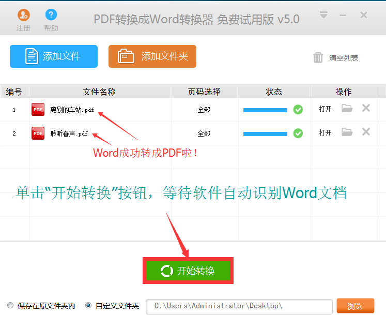Image resolution: width=386 pixels, height=328 pixels.
Task: Click the 注册 register icon
Action: [x=24, y=15]
